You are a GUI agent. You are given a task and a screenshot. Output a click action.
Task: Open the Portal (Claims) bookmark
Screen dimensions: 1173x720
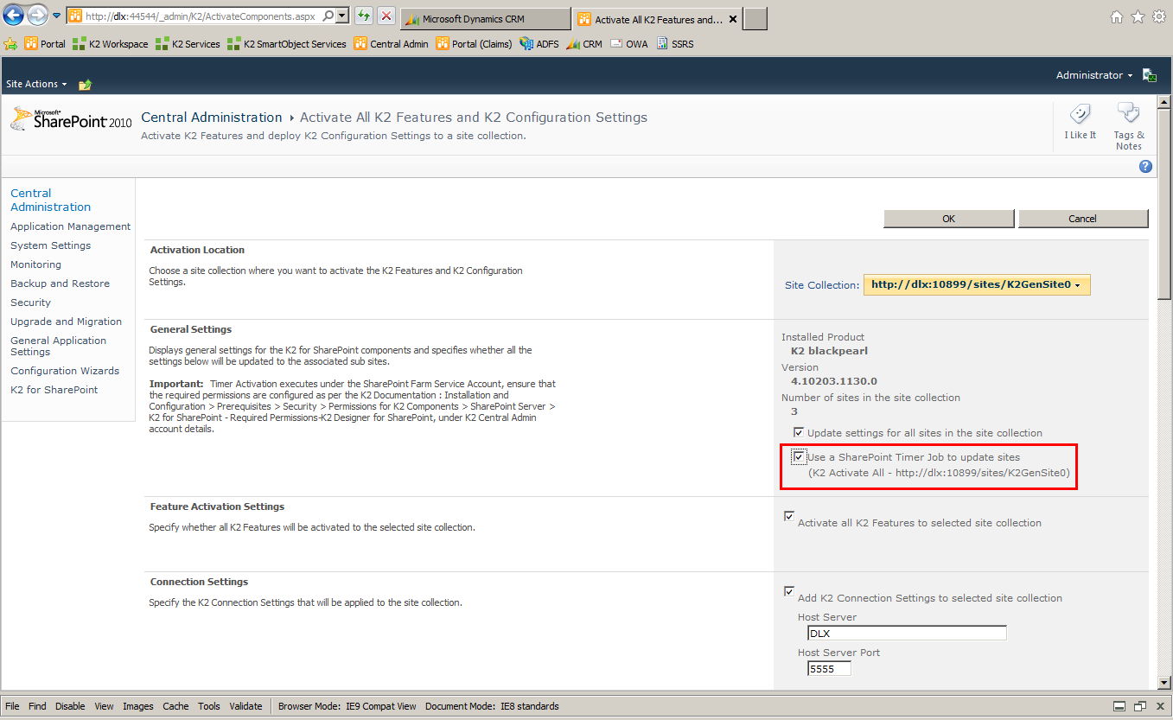[x=474, y=44]
